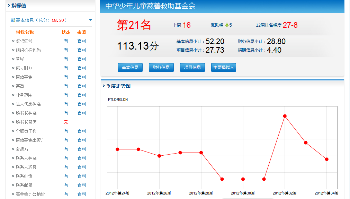Expand the 原始基金出资方 indicator row
Screen dimensions: 350x199
pyautogui.click(x=28, y=140)
